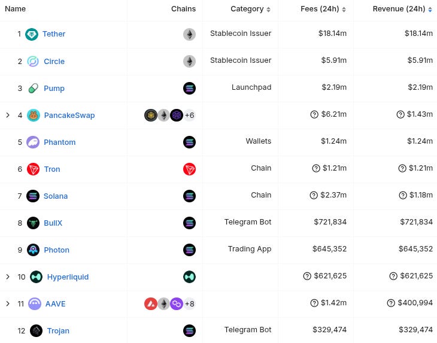Click the Launchpad category cell
The width and height of the screenshot is (437, 343).
click(x=251, y=87)
